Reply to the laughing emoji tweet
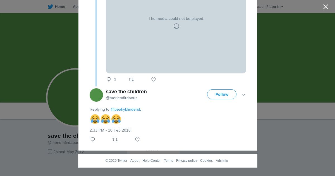335x176 pixels. tap(93, 139)
